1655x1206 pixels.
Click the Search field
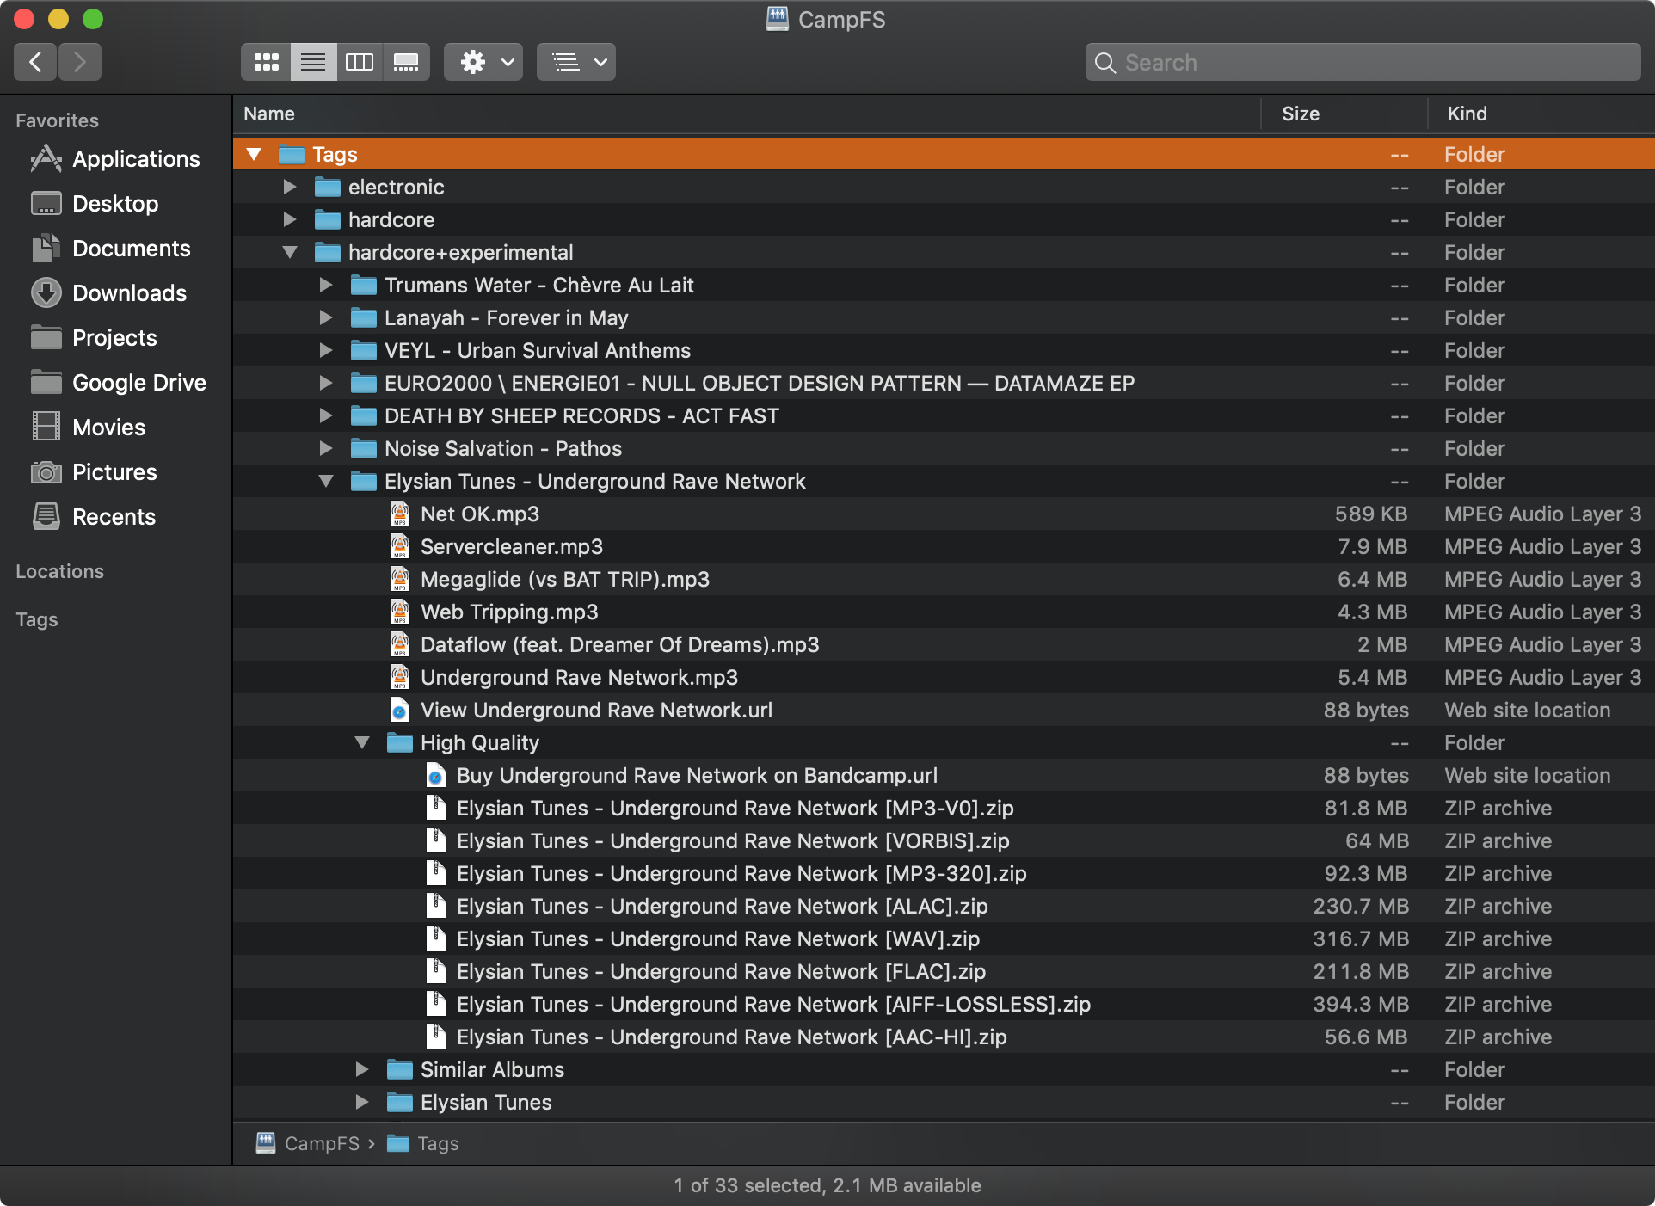click(1363, 62)
